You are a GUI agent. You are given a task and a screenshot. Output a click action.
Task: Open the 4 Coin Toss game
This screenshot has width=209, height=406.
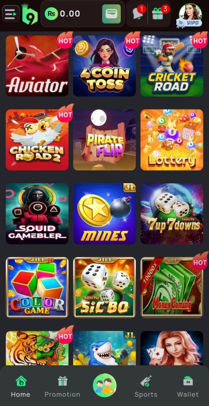104,66
